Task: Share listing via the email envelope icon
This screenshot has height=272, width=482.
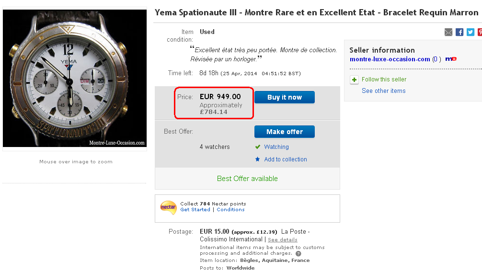Action: (x=448, y=32)
